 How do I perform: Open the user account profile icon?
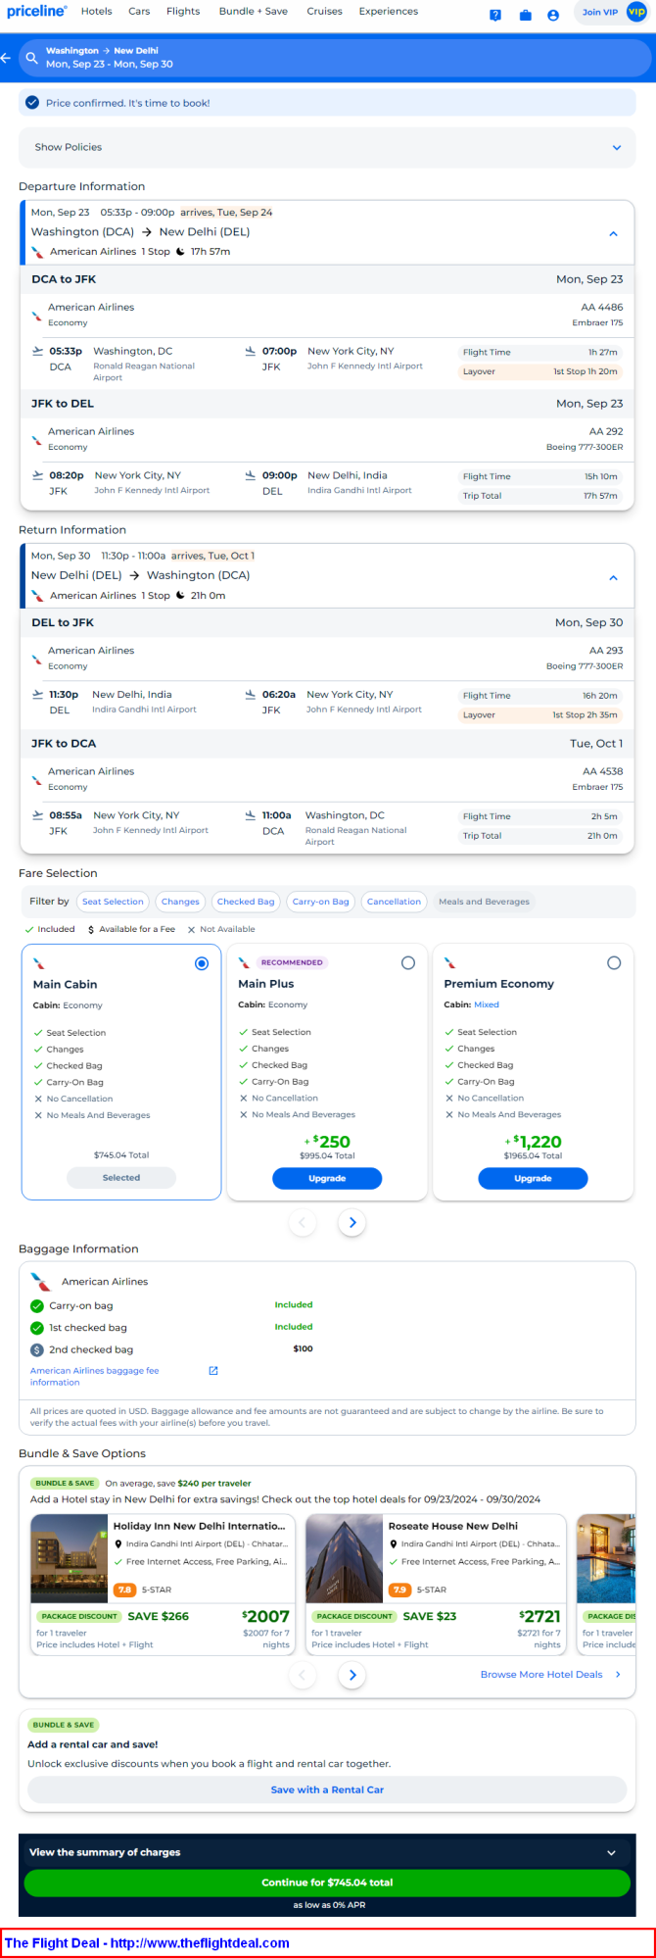[x=553, y=15]
